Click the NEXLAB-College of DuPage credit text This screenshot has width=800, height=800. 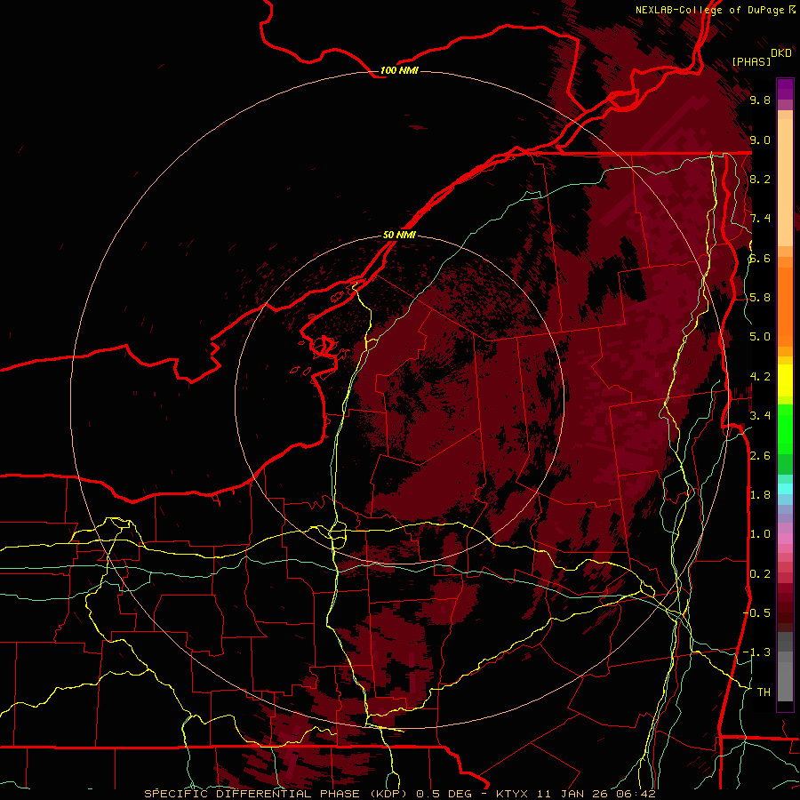click(709, 10)
